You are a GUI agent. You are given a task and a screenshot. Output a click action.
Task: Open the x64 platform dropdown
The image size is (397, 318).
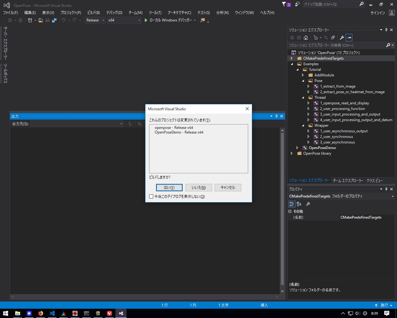(124, 20)
